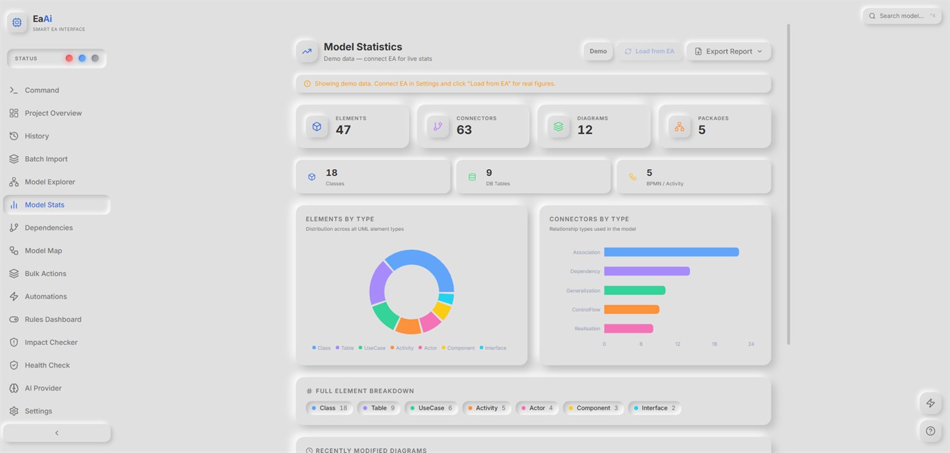Screen dimensions: 950x453
Task: Click the lightning quick action floating button
Action: (x=931, y=403)
